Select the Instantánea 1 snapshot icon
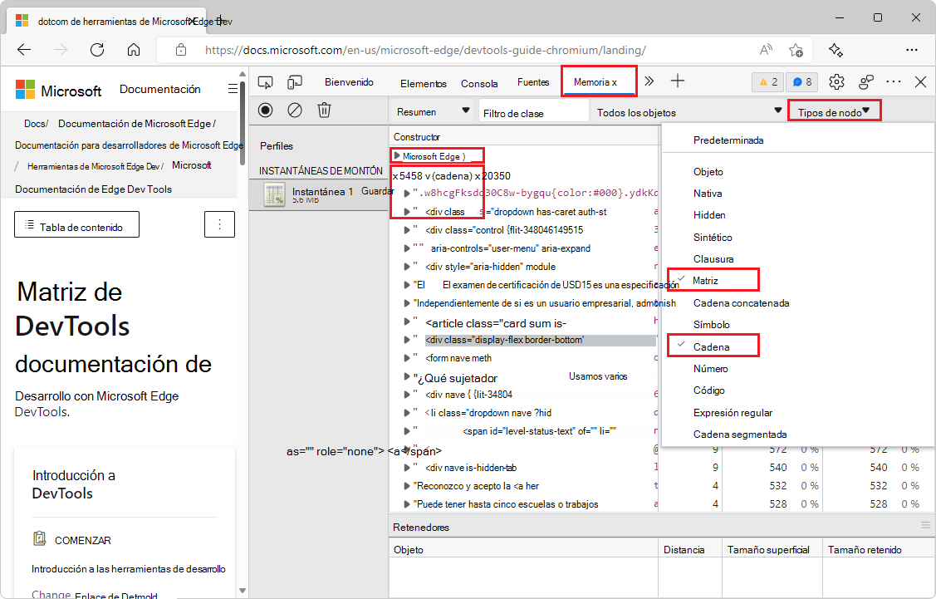The image size is (936, 599). (275, 194)
